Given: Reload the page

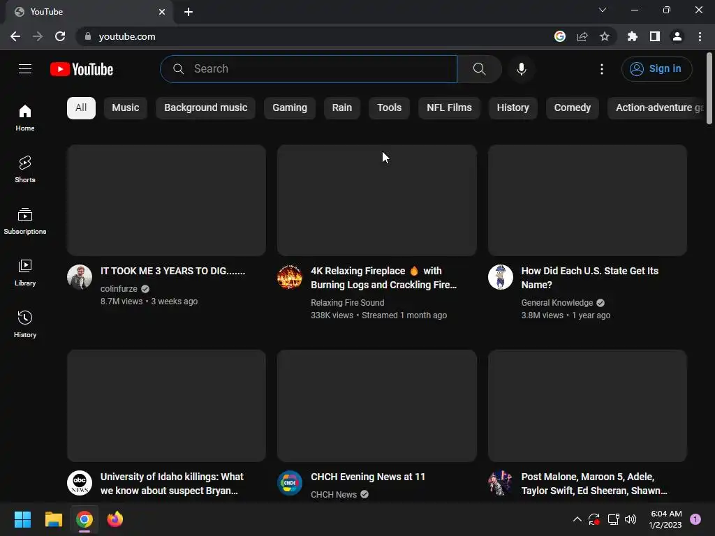Looking at the screenshot, I should [x=60, y=36].
